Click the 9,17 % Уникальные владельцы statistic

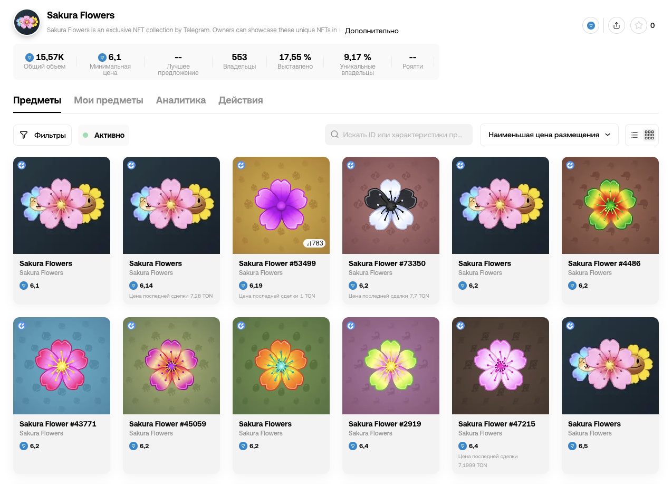point(358,64)
